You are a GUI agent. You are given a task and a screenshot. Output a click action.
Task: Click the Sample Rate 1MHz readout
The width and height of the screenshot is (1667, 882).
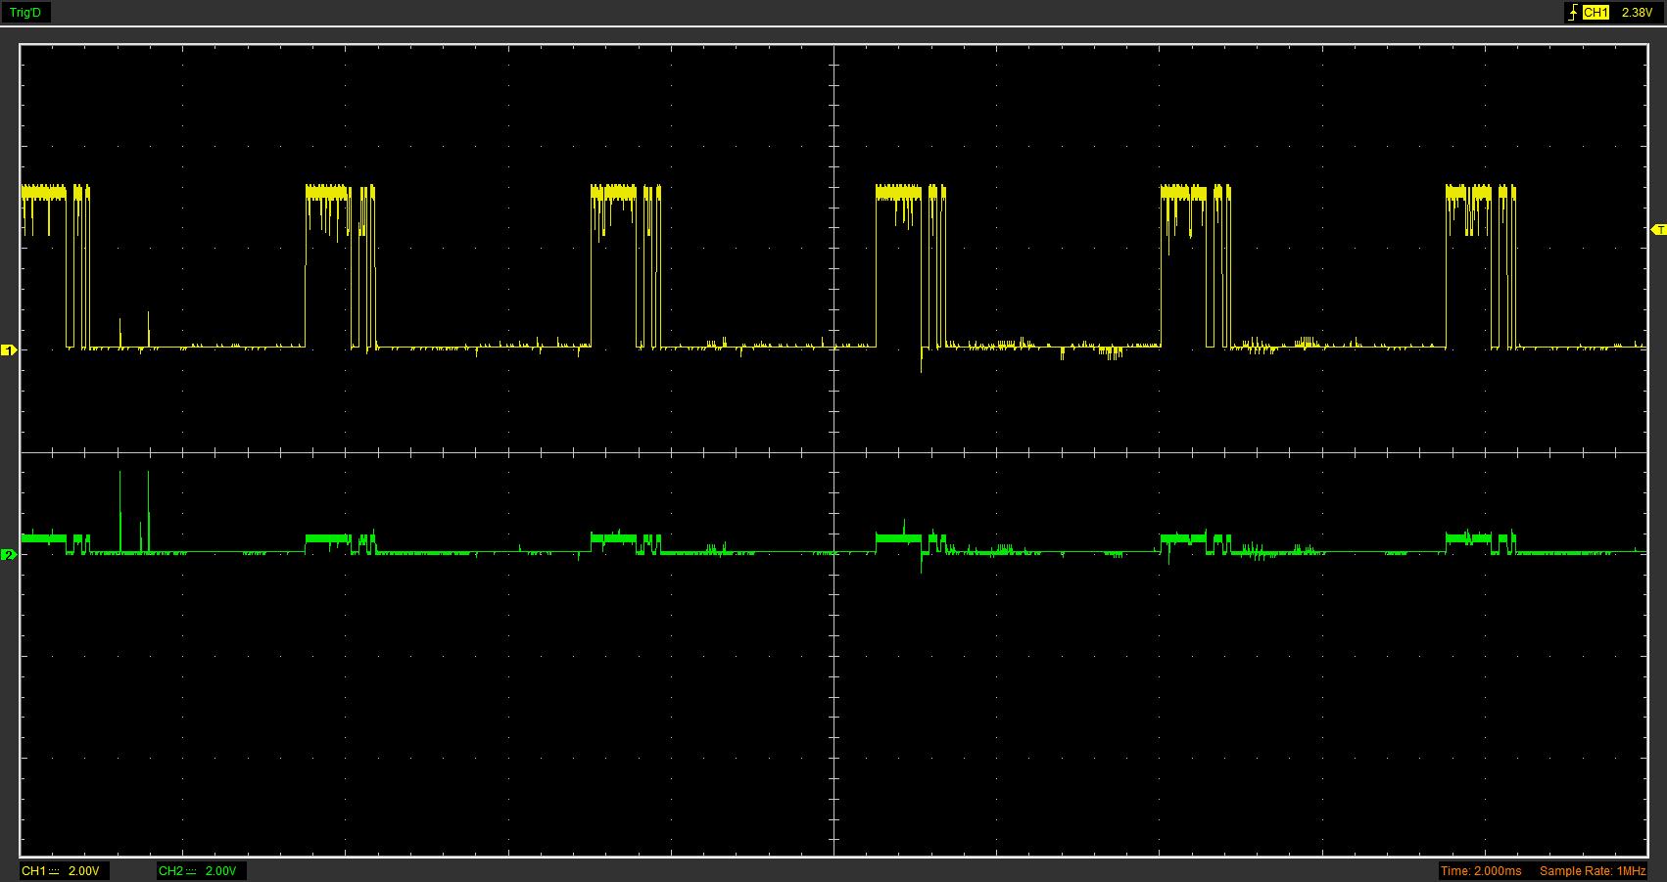point(1593,871)
